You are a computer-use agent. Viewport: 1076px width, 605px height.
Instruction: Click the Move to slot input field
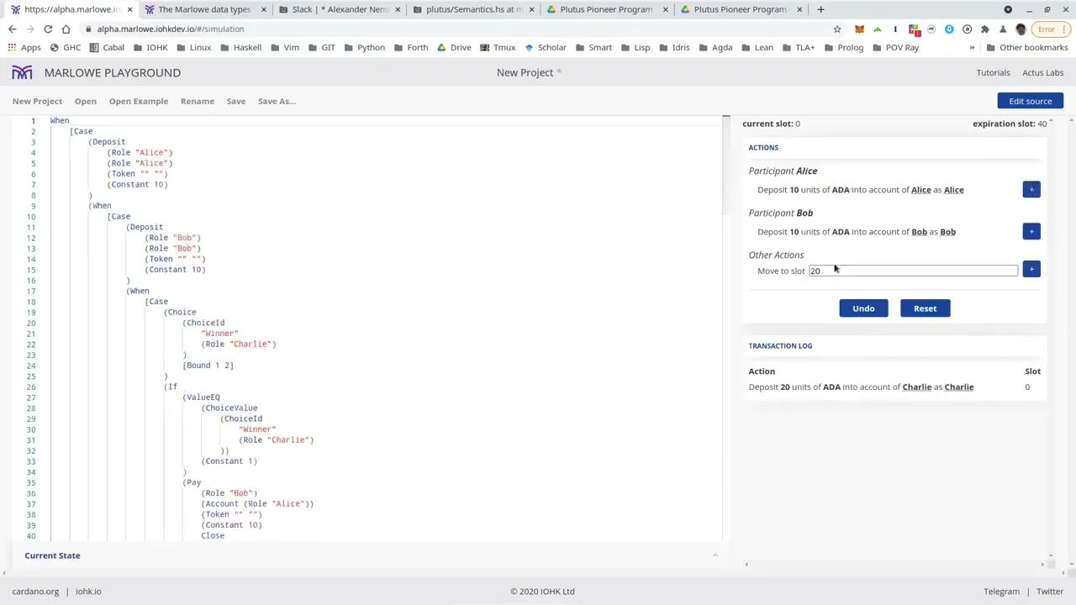(912, 271)
